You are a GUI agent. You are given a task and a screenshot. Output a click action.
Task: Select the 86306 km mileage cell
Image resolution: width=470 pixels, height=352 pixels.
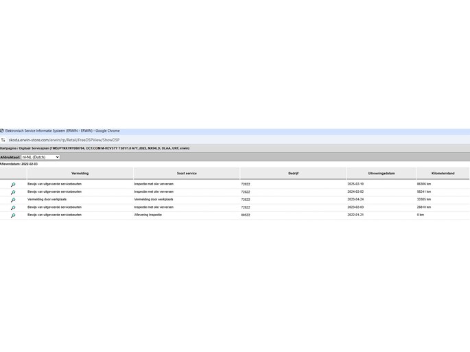click(424, 184)
